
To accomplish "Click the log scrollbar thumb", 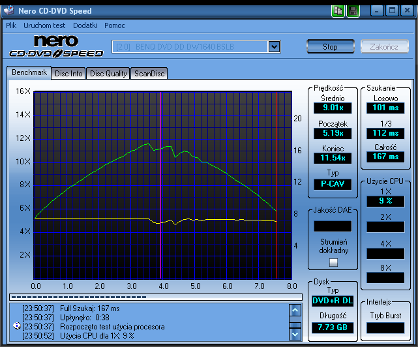I will click(x=295, y=325).
